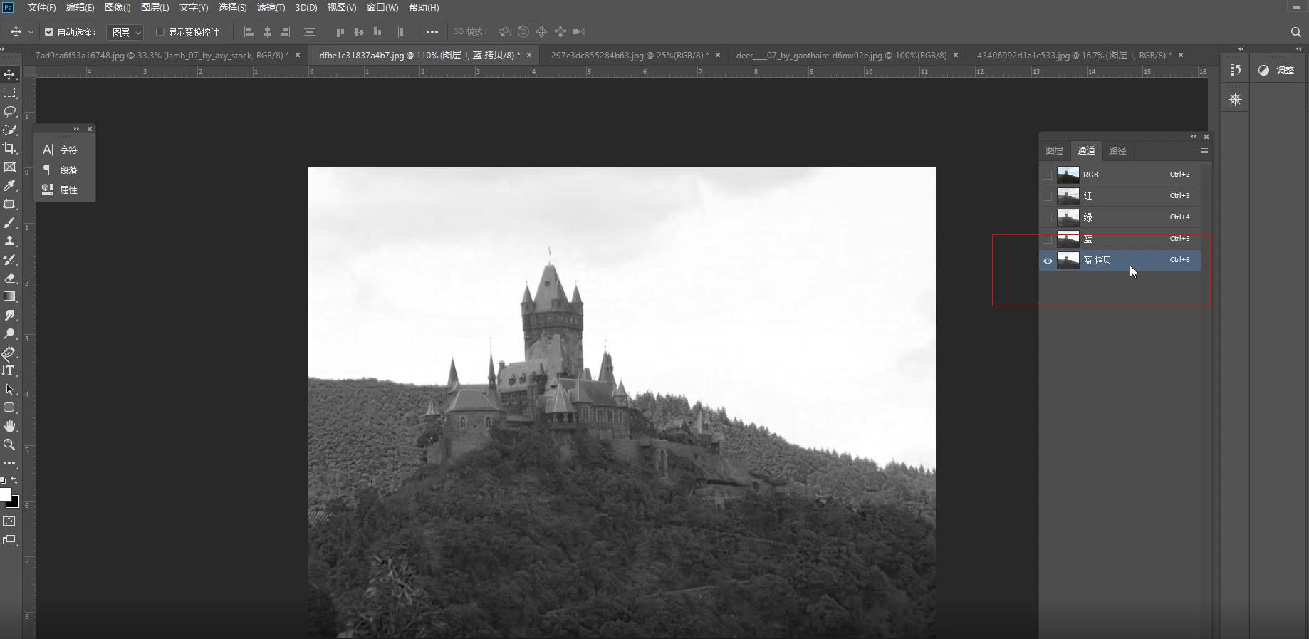This screenshot has height=639, width=1309.
Task: Show the RGB channel visibility box
Action: coord(1048,175)
